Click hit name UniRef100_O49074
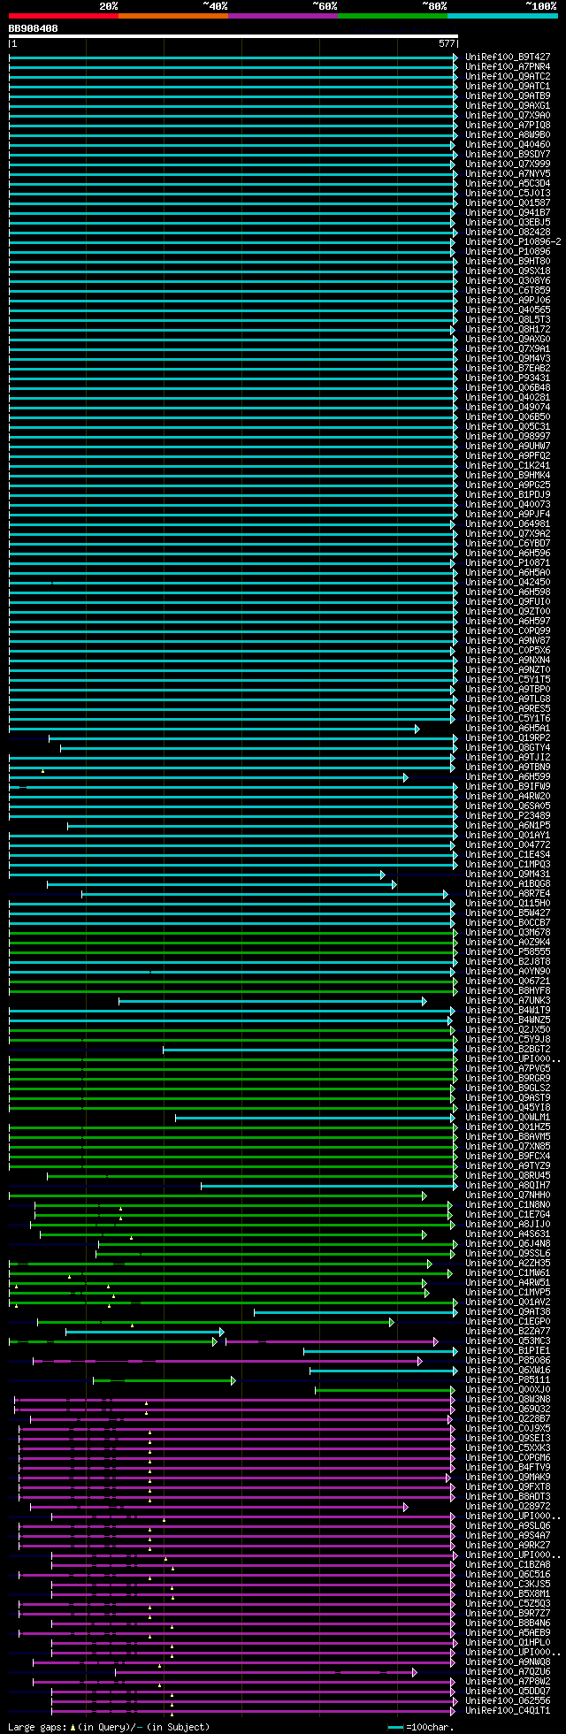The height and width of the screenshot is (1734, 566). tap(508, 407)
